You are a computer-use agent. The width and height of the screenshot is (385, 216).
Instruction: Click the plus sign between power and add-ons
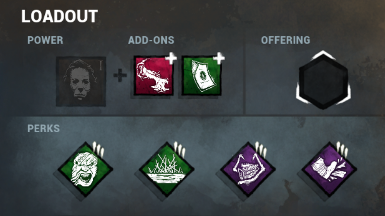click(120, 76)
